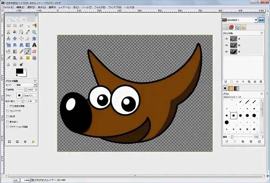270x183 pixels.
Task: Select the Scale tool
Action: coord(9,45)
